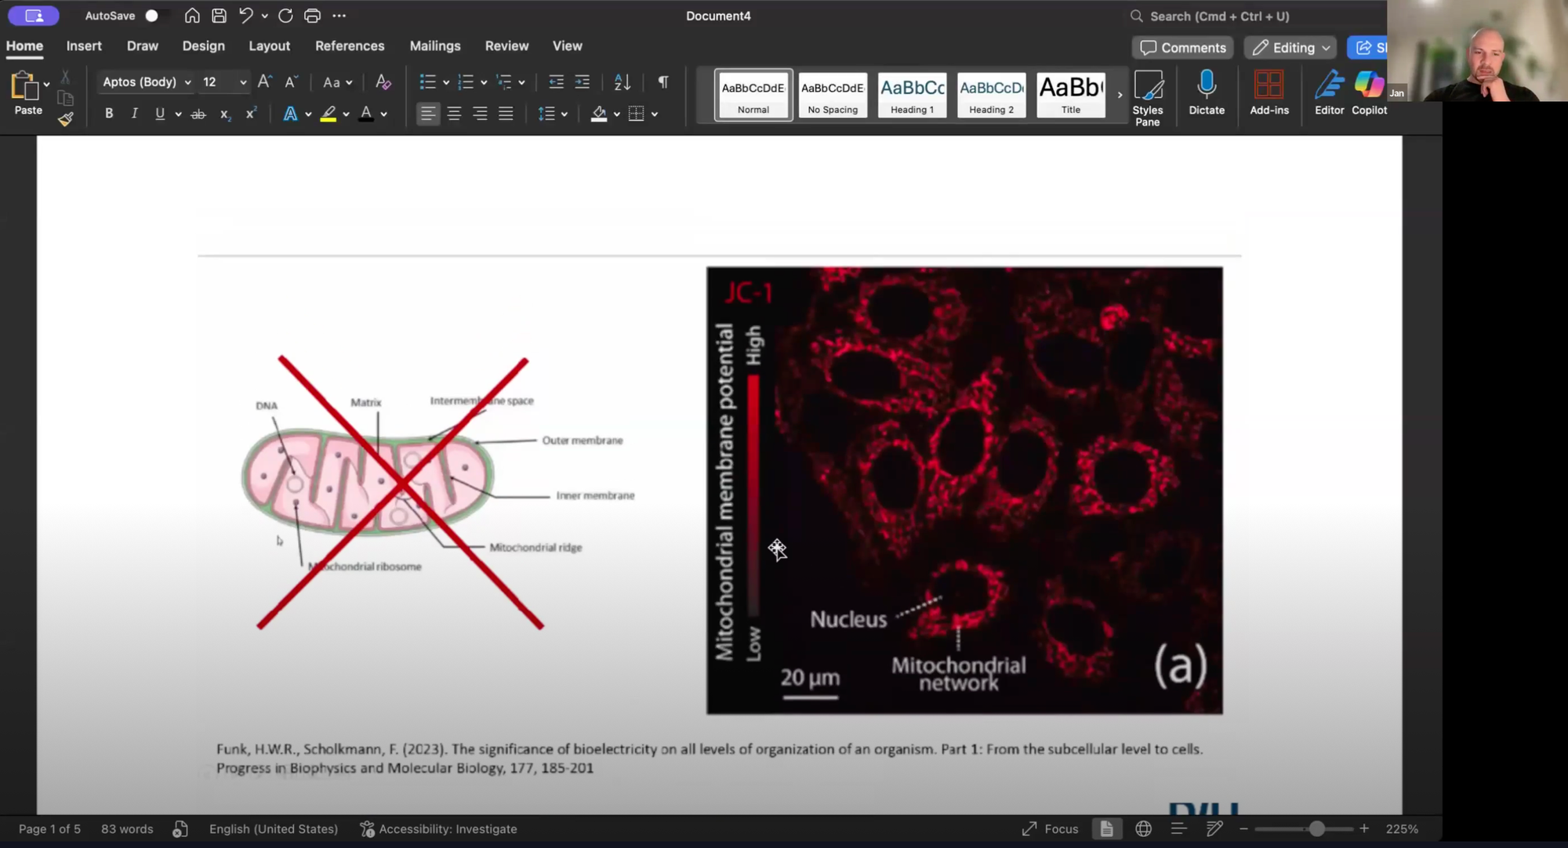
Task: Click the Clear Formatting icon
Action: tap(383, 82)
